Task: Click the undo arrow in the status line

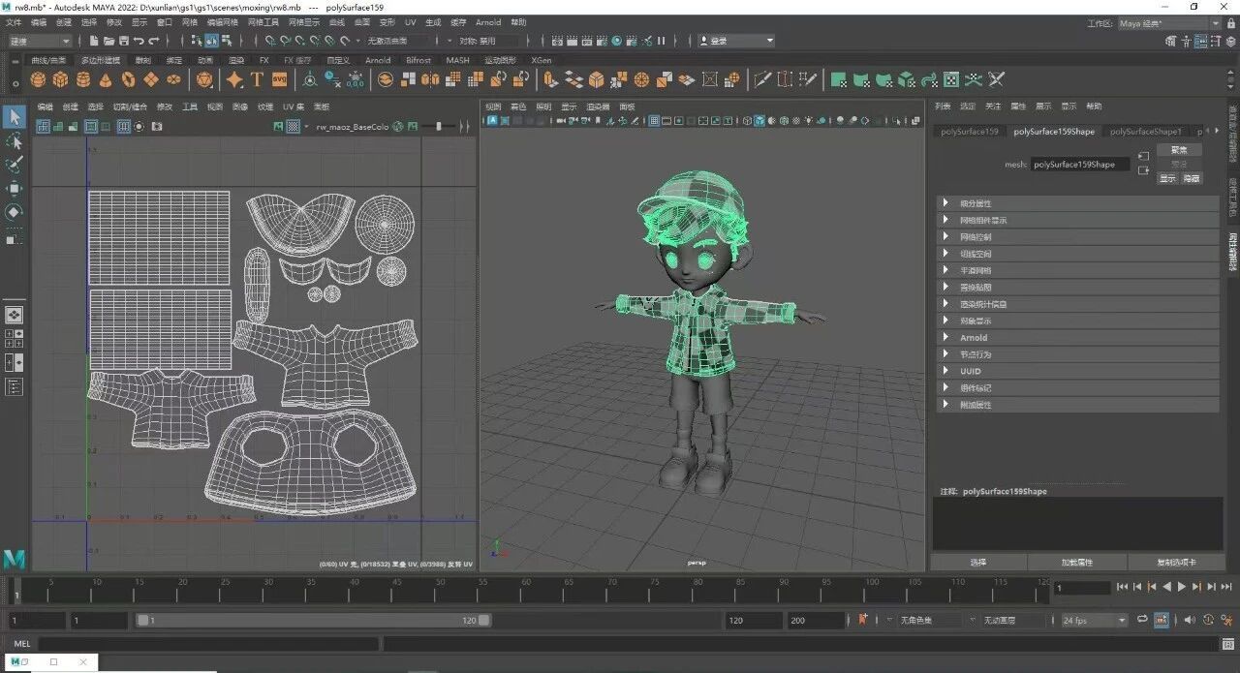Action: (x=139, y=41)
